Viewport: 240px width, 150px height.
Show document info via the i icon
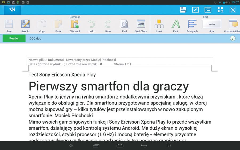[233, 38]
